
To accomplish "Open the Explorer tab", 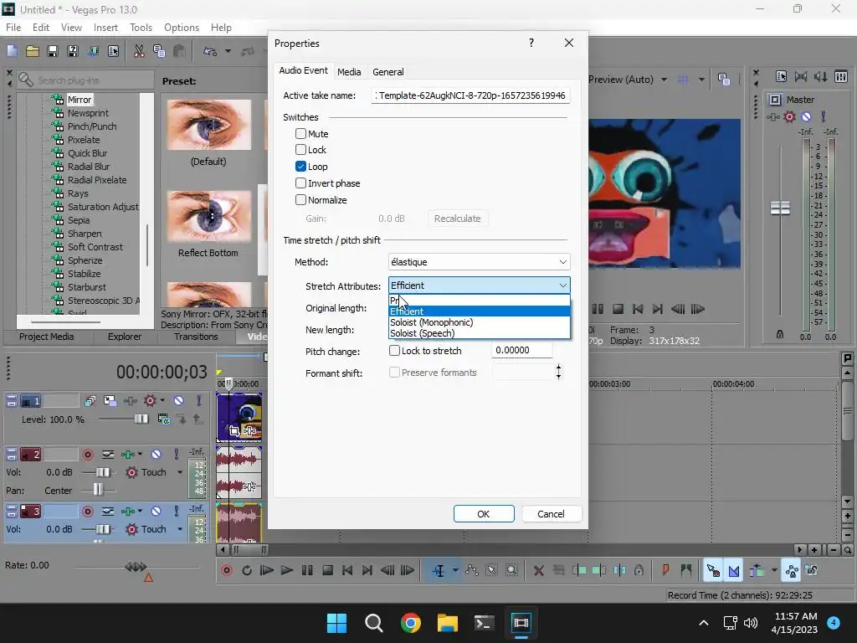I will click(125, 337).
